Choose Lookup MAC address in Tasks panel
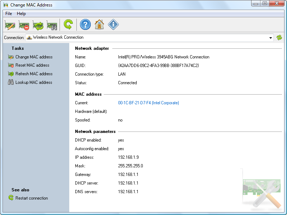 (x=34, y=82)
